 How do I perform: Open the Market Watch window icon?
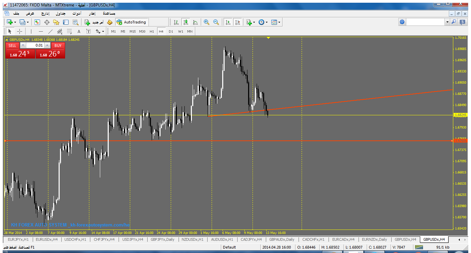click(x=37, y=22)
